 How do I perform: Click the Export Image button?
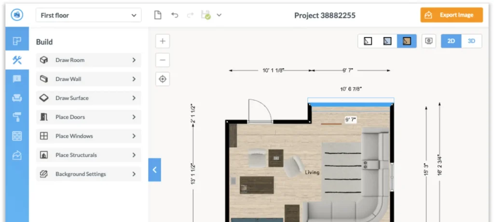coord(452,15)
